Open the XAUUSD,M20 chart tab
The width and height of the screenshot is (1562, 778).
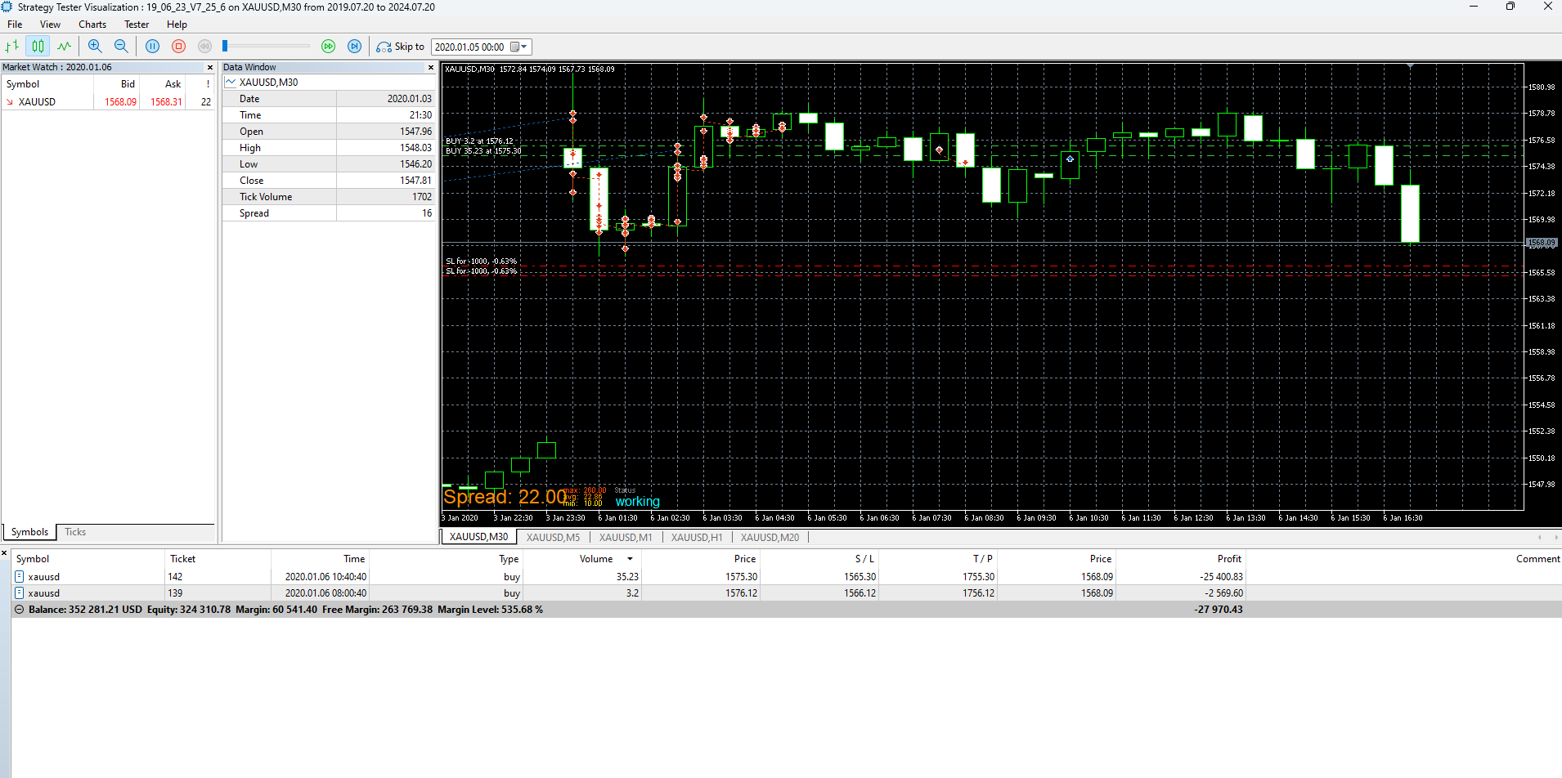(x=770, y=537)
